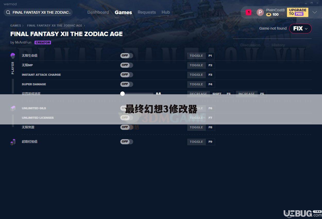The width and height of the screenshot is (322, 219).
Task: Open the Discussion tab
Action: [250, 45]
